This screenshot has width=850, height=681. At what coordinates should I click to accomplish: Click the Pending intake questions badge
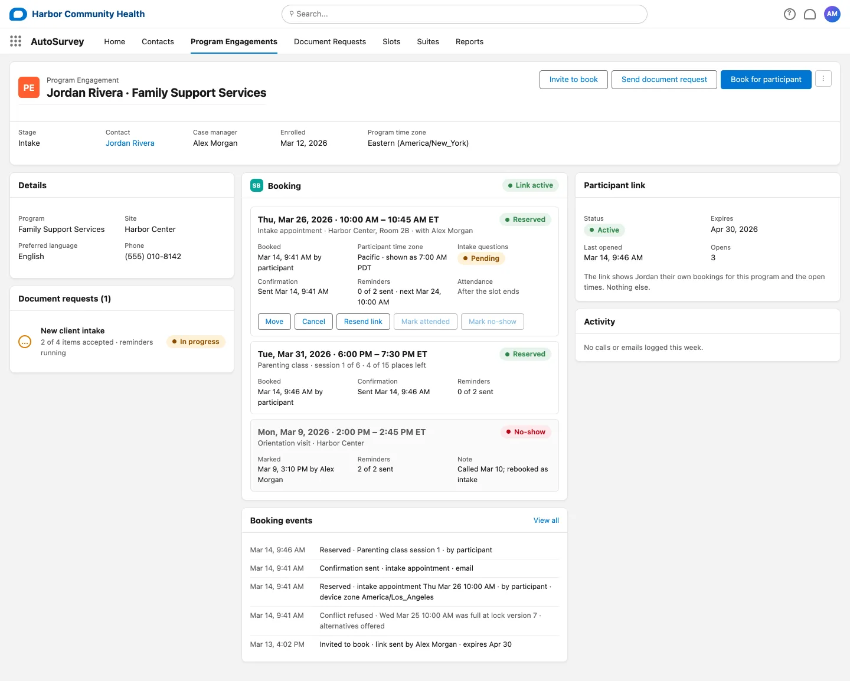coord(481,258)
